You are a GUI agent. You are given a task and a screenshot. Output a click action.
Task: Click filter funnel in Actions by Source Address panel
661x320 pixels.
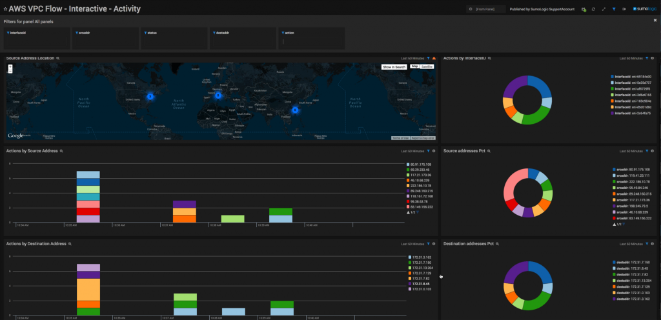point(429,151)
